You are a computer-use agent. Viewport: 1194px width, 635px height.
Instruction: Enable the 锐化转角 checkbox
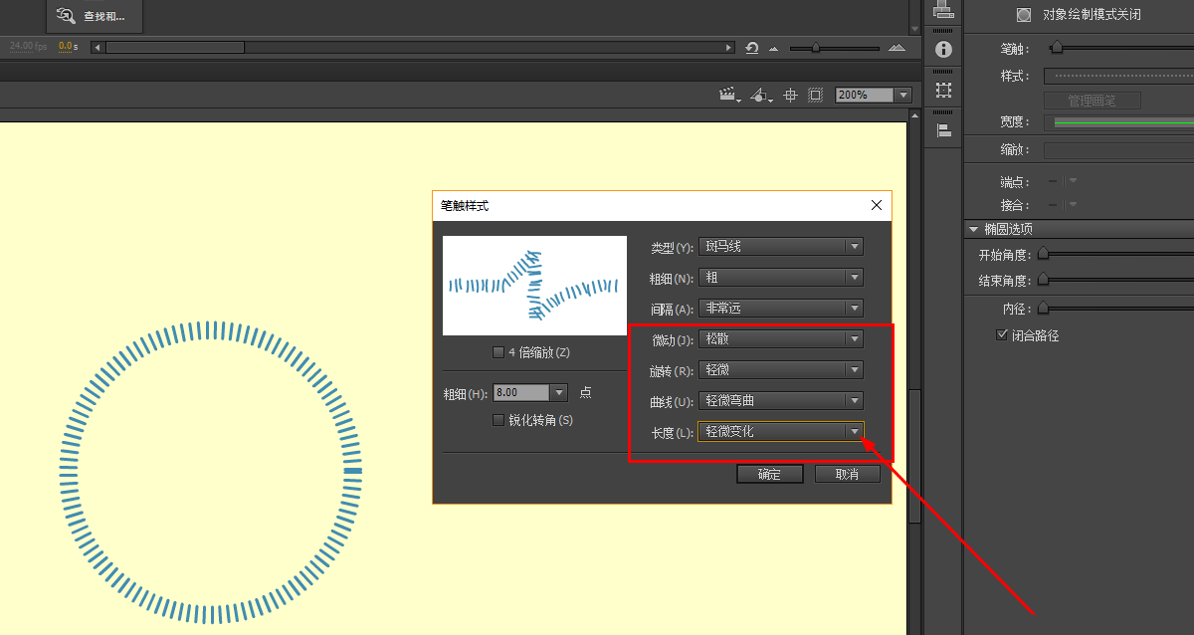click(498, 420)
